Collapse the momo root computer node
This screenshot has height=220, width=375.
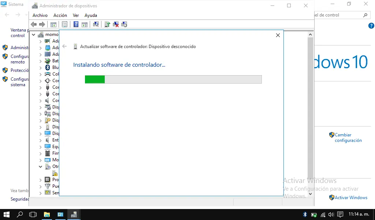click(34, 35)
